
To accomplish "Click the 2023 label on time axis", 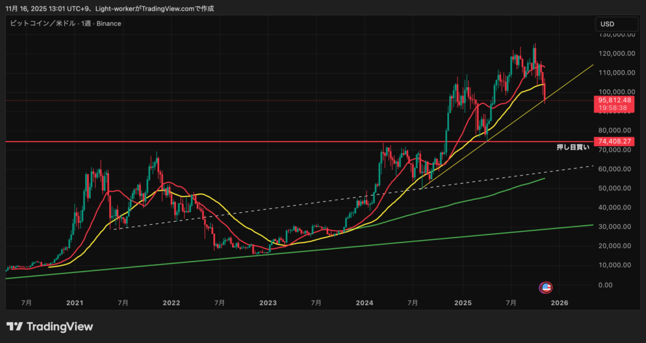I will [x=269, y=303].
